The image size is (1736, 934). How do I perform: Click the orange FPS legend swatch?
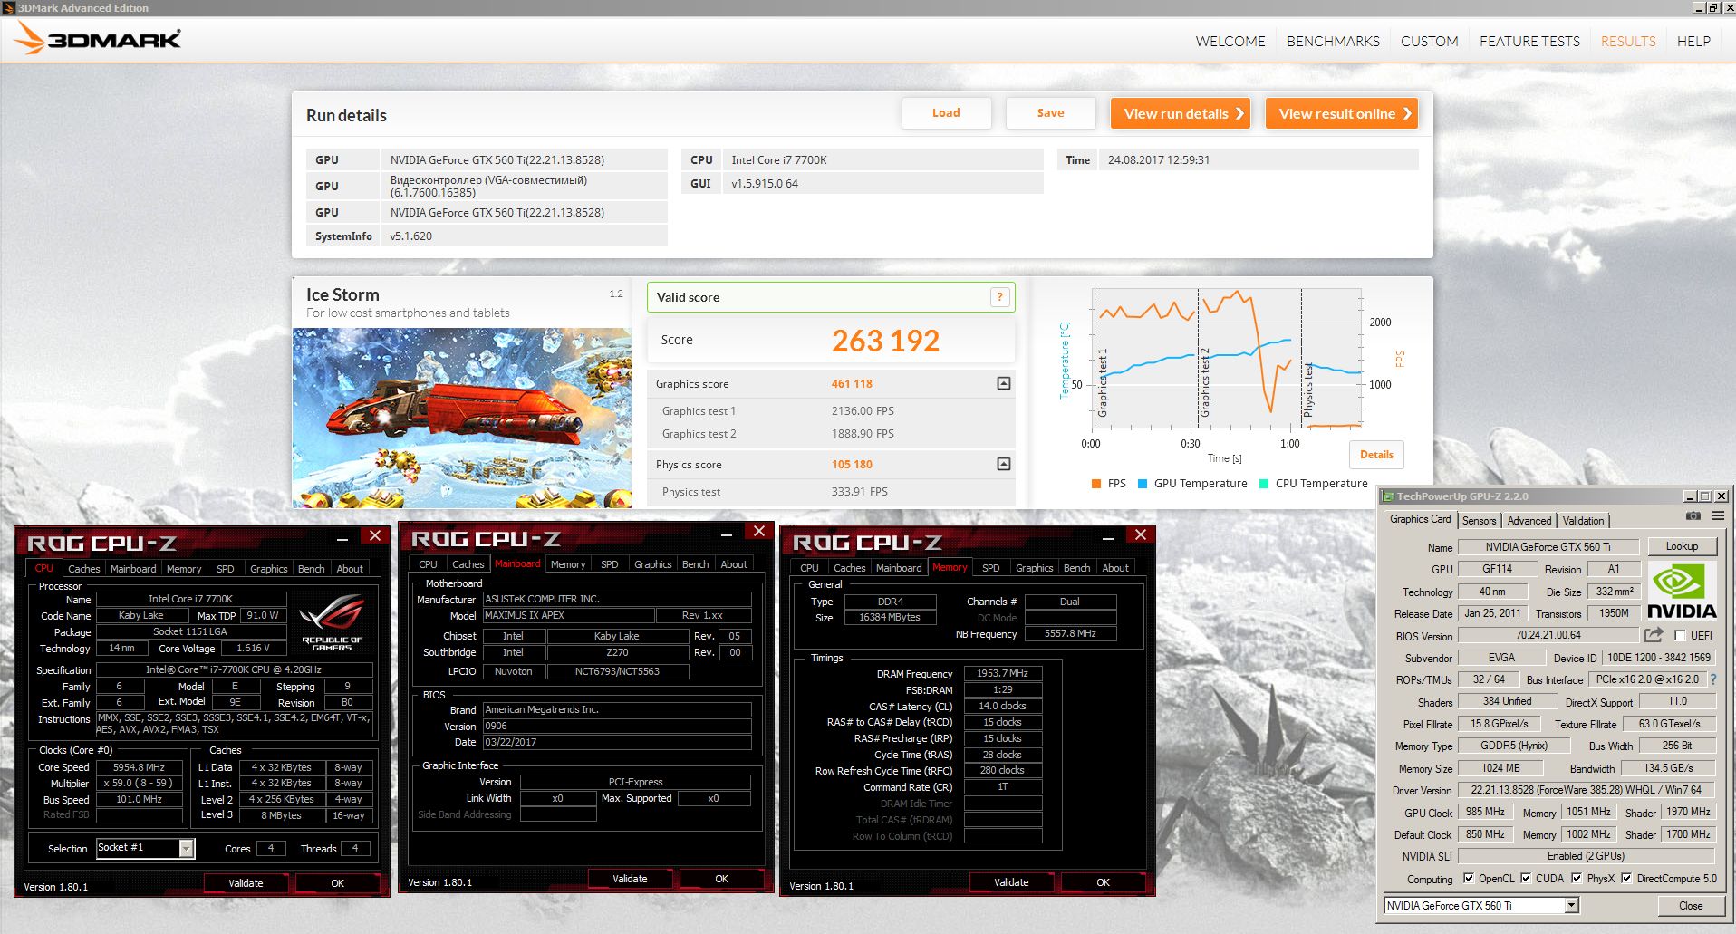pos(1096,484)
